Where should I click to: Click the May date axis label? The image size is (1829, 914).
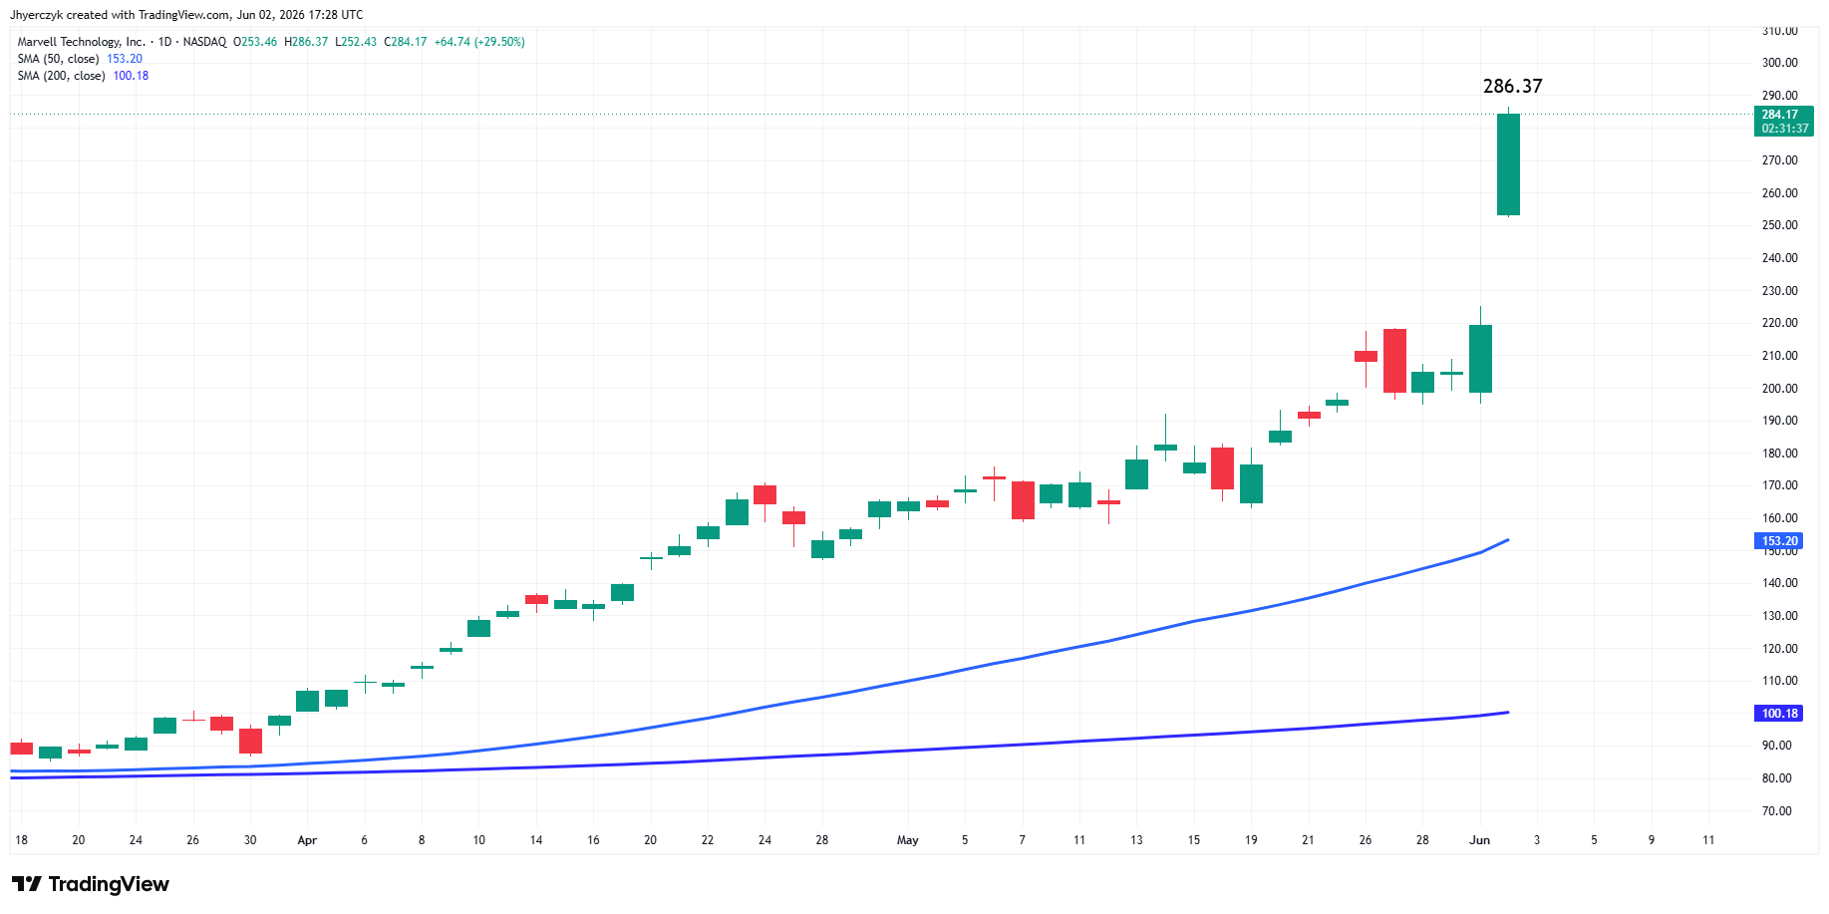pyautogui.click(x=907, y=840)
